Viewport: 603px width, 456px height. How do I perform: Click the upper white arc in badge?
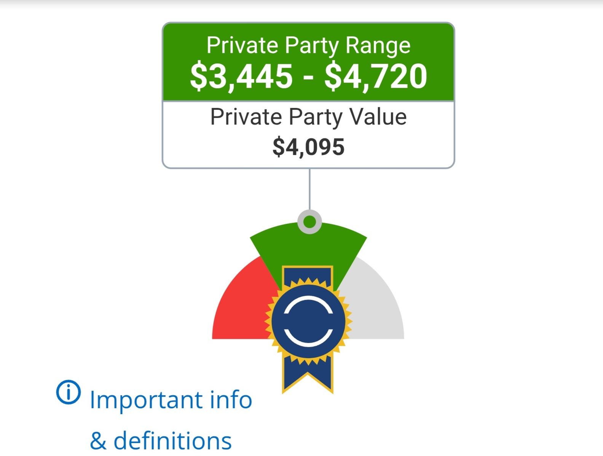308,304
